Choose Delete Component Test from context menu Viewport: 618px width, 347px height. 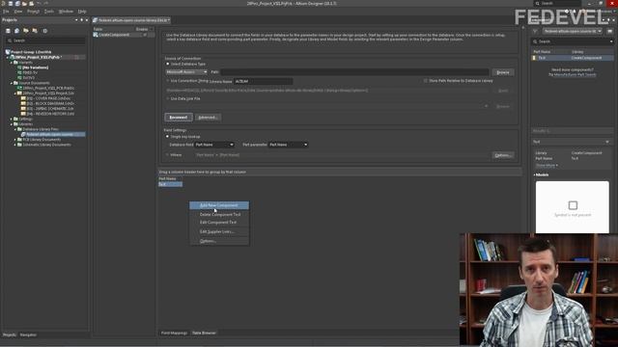pos(220,215)
